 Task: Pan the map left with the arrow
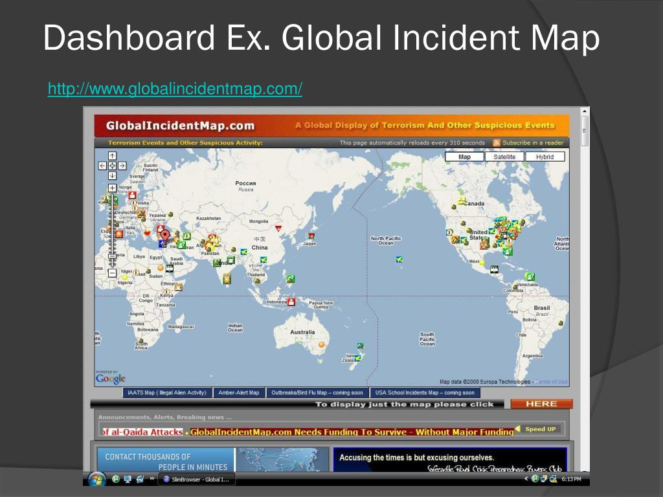coord(102,166)
